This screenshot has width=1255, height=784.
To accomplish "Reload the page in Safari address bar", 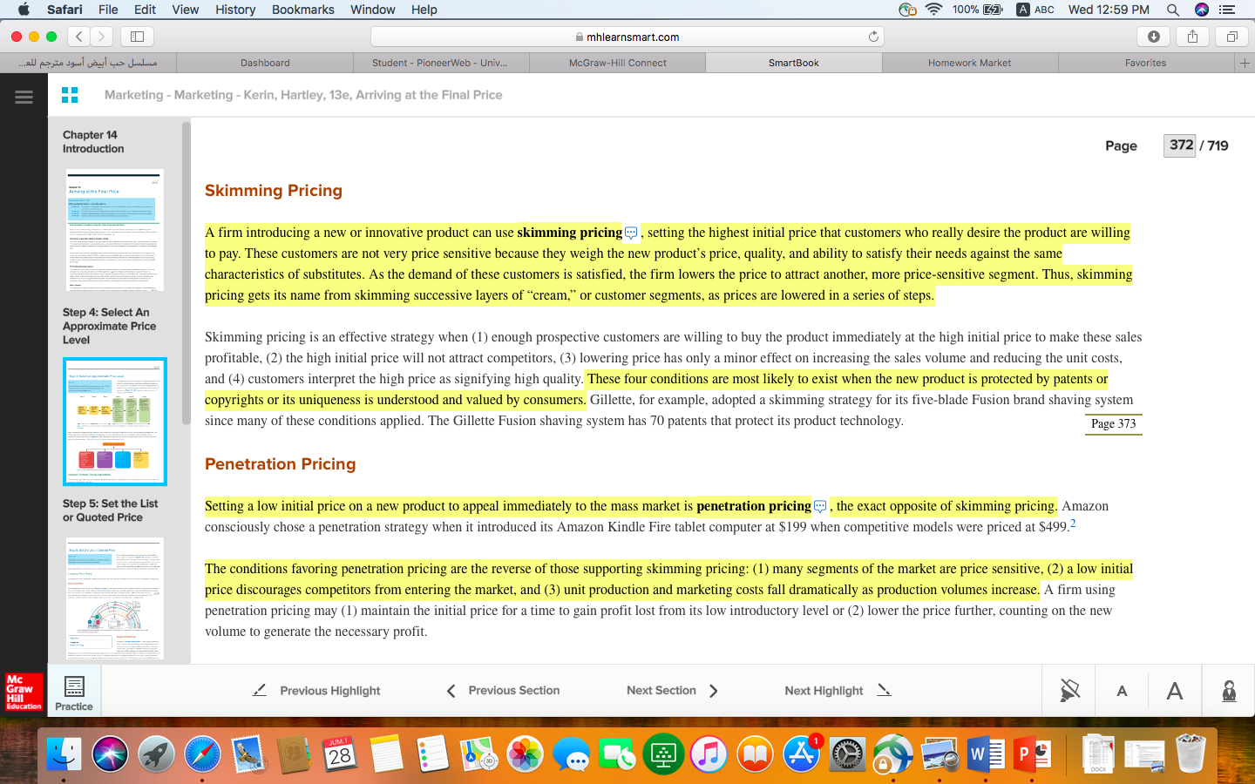I will (x=873, y=37).
